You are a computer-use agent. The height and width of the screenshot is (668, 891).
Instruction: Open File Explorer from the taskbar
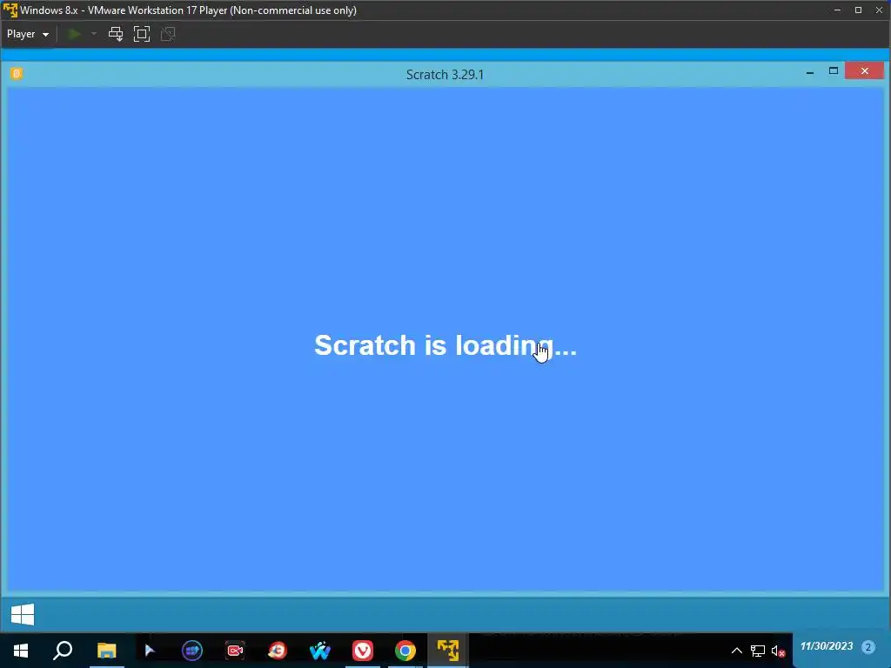(106, 651)
